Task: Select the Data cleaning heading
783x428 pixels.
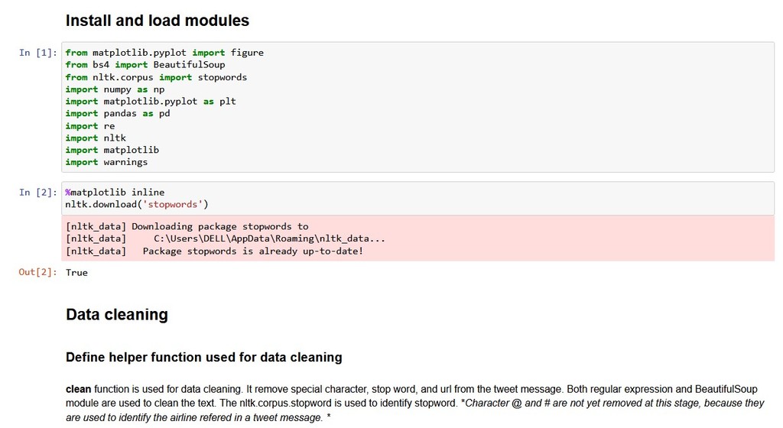Action: click(117, 315)
